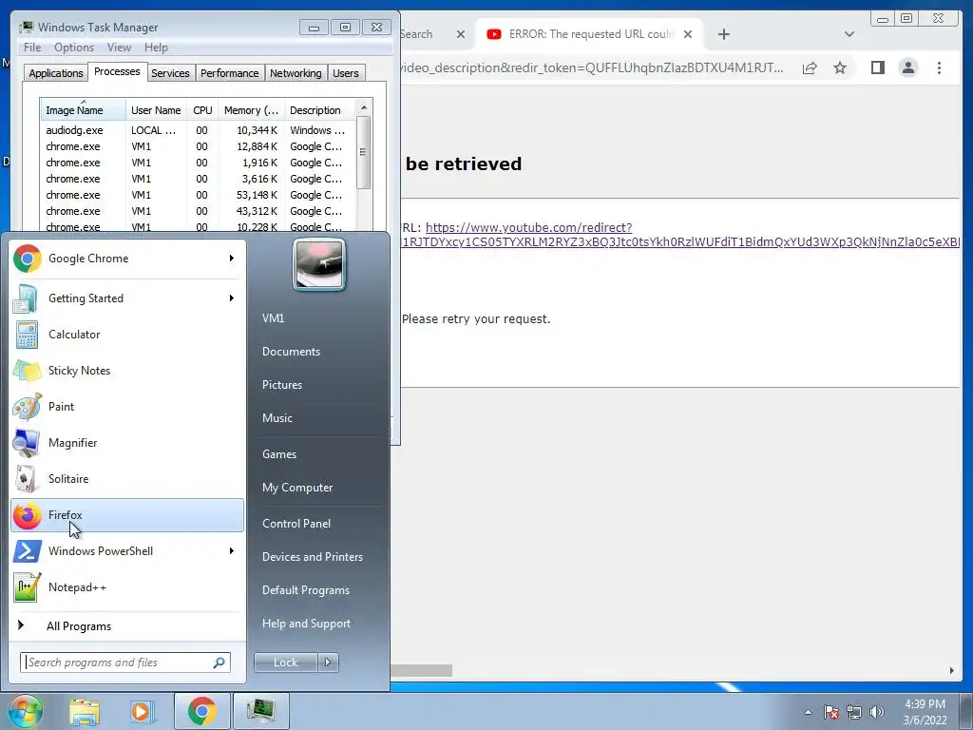The image size is (973, 730).
Task: Expand Windows PowerShell submenu arrow
Action: click(232, 550)
